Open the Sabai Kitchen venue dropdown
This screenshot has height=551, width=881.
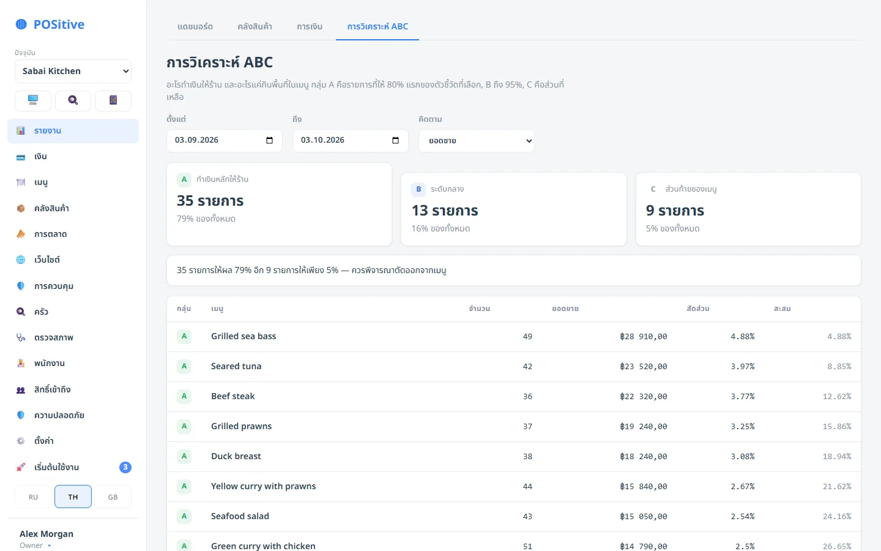(x=73, y=71)
